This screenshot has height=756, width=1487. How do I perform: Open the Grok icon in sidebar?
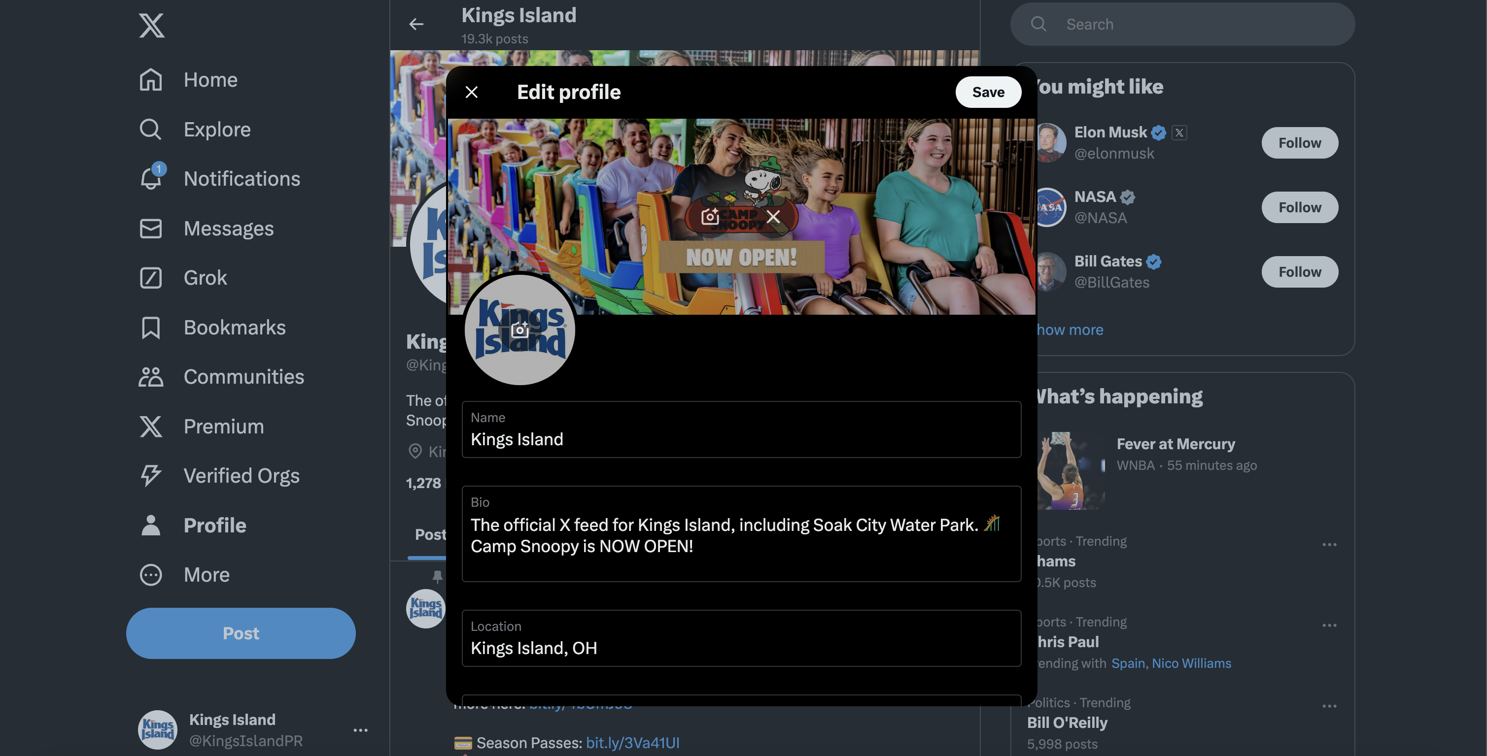pyautogui.click(x=151, y=278)
